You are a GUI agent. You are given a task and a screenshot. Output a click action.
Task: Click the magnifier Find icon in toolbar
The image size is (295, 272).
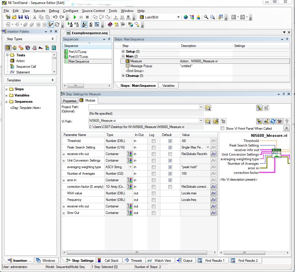[x=206, y=17]
